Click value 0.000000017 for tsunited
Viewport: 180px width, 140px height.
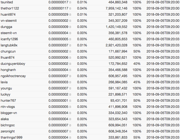click(58, 2)
